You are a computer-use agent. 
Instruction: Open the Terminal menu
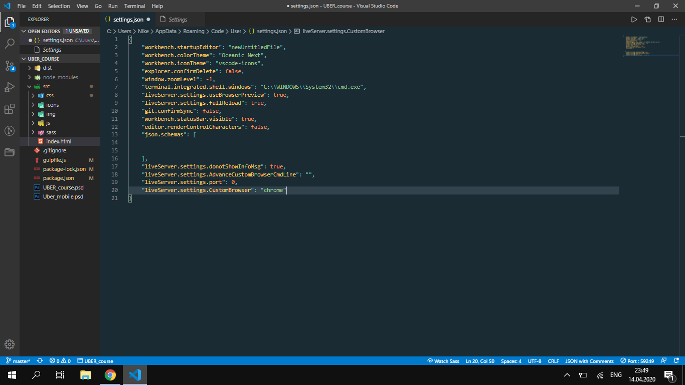[133, 6]
